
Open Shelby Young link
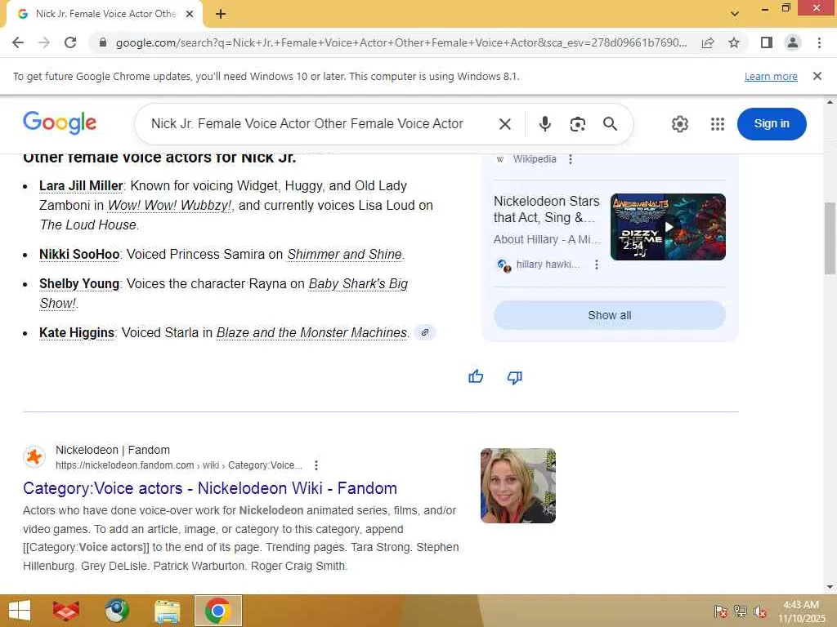(x=79, y=283)
